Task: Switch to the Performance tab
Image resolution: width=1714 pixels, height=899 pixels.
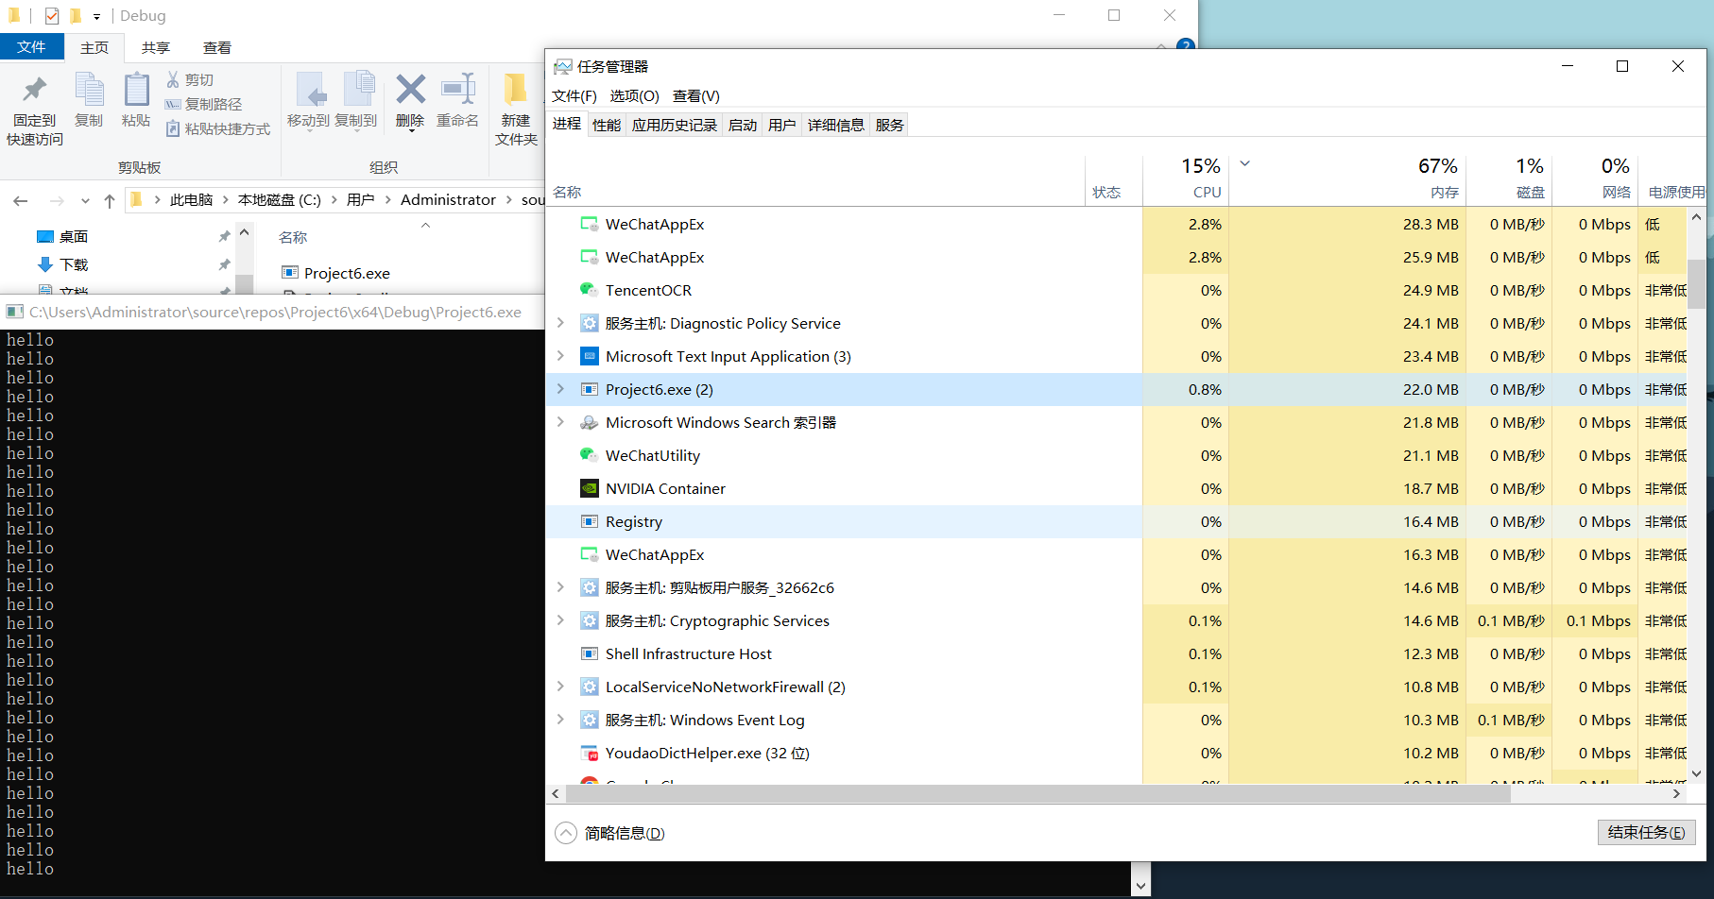Action: [607, 125]
